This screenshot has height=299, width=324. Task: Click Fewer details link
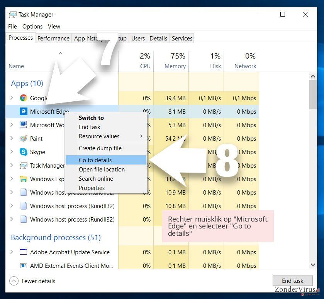[x=39, y=281]
